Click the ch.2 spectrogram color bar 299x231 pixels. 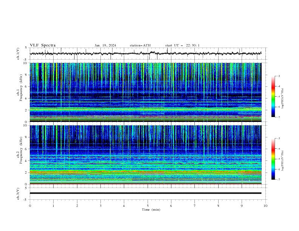click(x=273, y=159)
